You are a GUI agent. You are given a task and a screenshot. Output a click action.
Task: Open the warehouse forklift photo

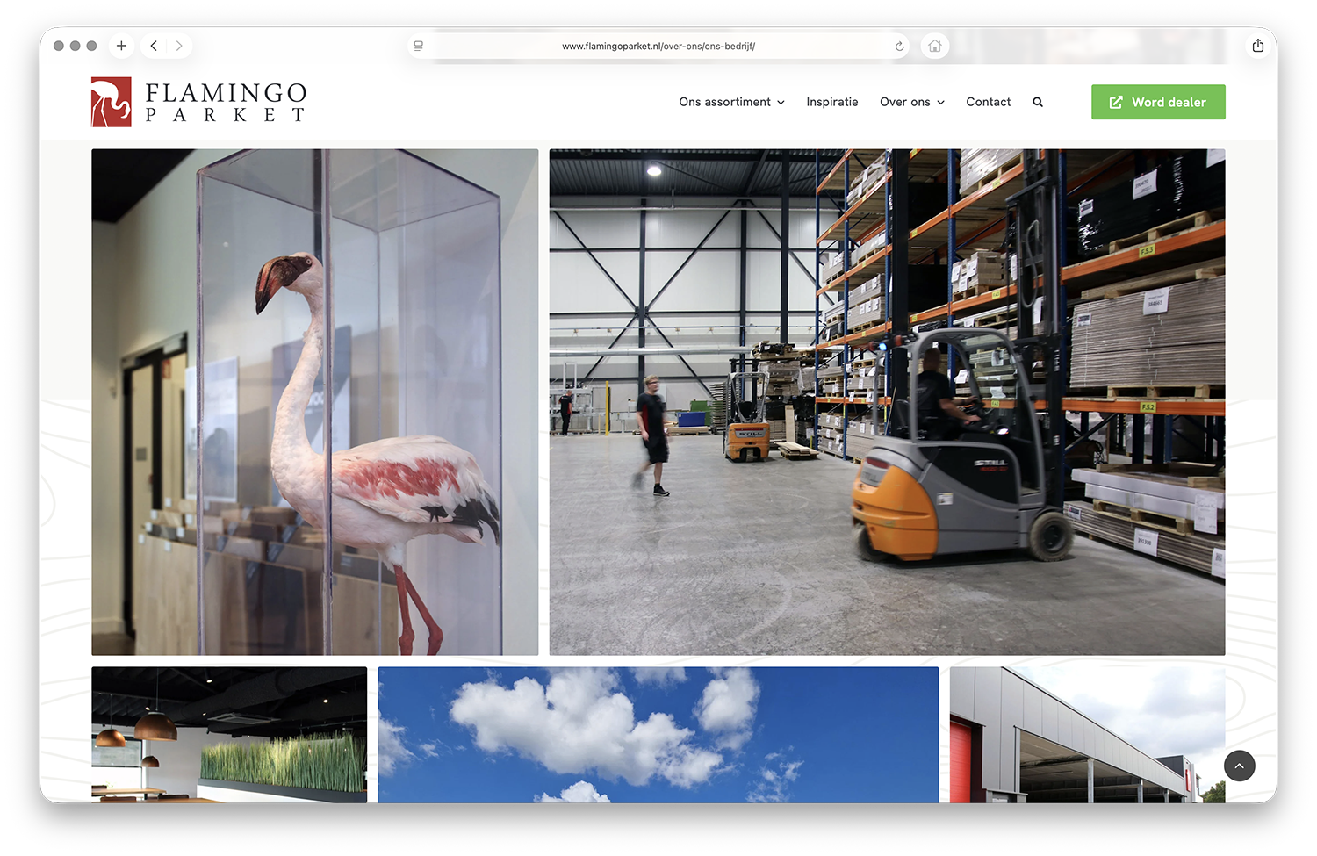[887, 402]
